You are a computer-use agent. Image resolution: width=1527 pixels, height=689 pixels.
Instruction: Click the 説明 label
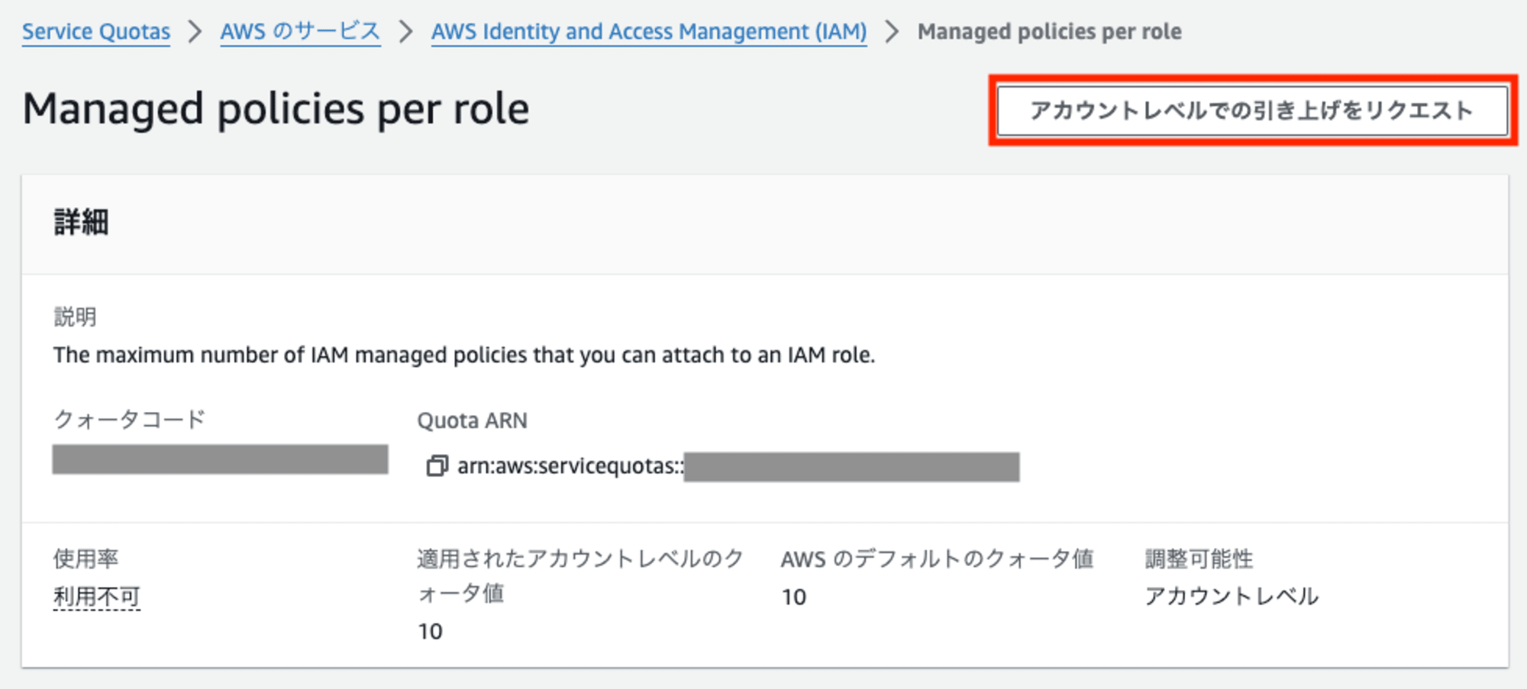75,317
